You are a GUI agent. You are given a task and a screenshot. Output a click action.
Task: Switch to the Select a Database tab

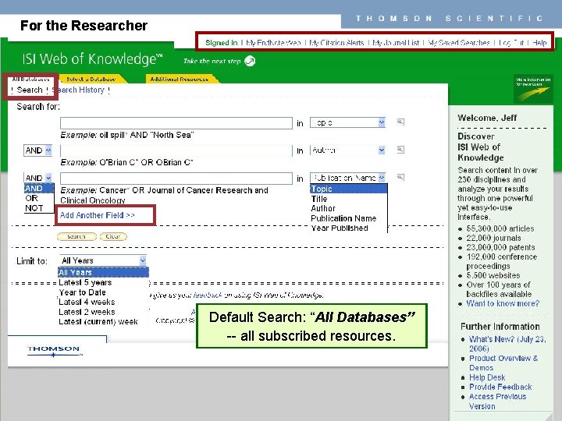(91, 79)
